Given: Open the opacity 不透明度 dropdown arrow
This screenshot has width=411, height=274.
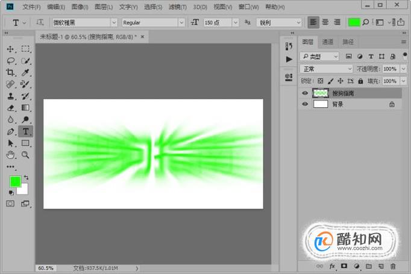Looking at the screenshot, I should (x=403, y=69).
